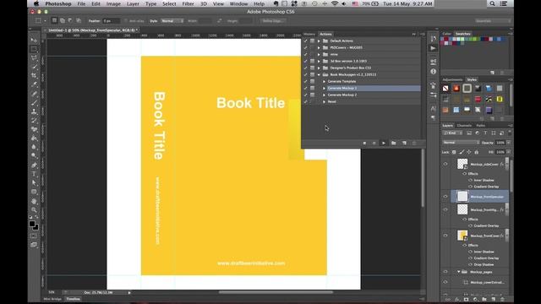The height and width of the screenshot is (304, 541).
Task: Apply the yellow outlined style preset
Action: tap(500, 100)
